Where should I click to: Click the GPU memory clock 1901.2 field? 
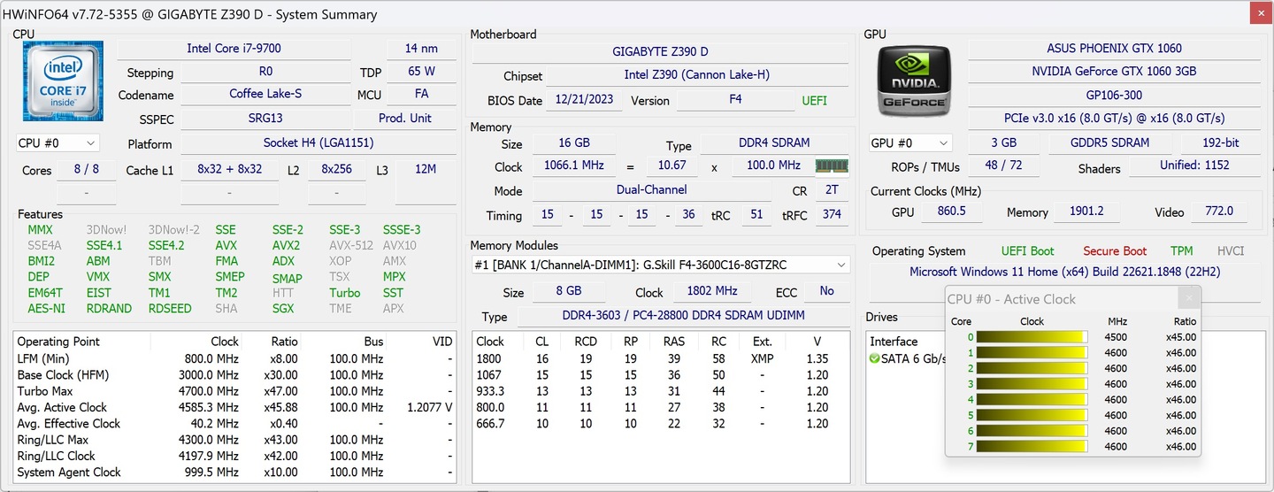point(1086,211)
